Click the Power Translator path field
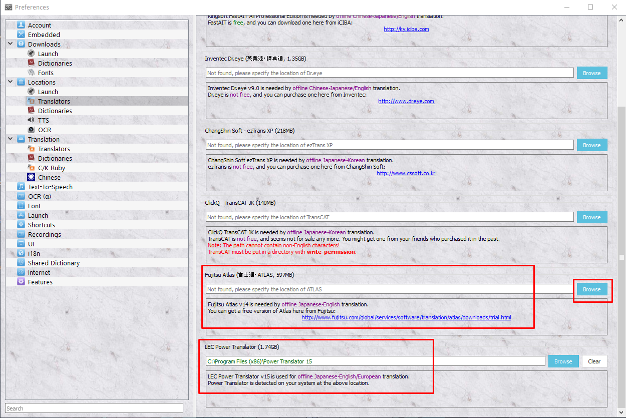626x418 pixels. click(x=376, y=361)
